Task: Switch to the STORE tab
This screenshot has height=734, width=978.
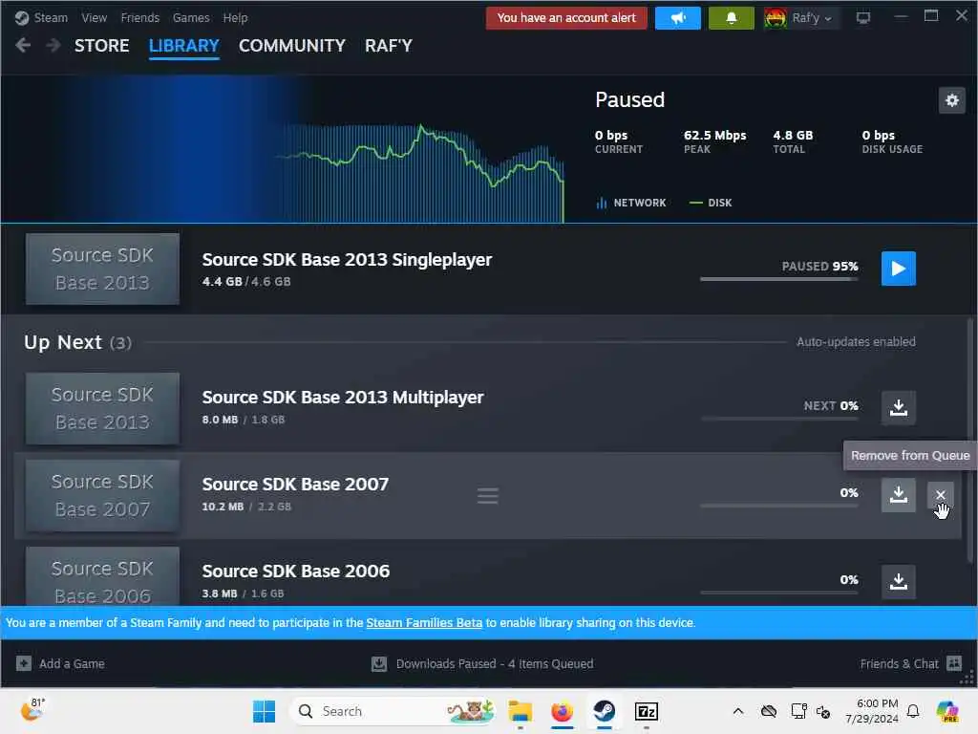Action: coord(101,46)
